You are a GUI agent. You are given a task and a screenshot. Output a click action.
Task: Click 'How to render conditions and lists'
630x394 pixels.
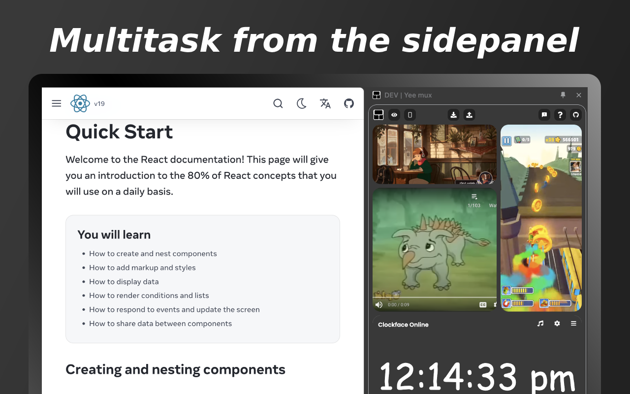click(149, 295)
